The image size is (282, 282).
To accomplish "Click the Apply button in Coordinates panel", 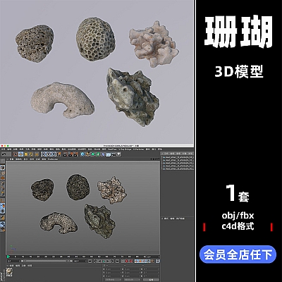I will pyautogui.click(x=151, y=280).
